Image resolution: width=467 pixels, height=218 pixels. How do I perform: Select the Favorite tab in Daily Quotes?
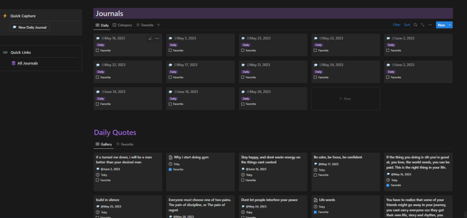(x=125, y=144)
